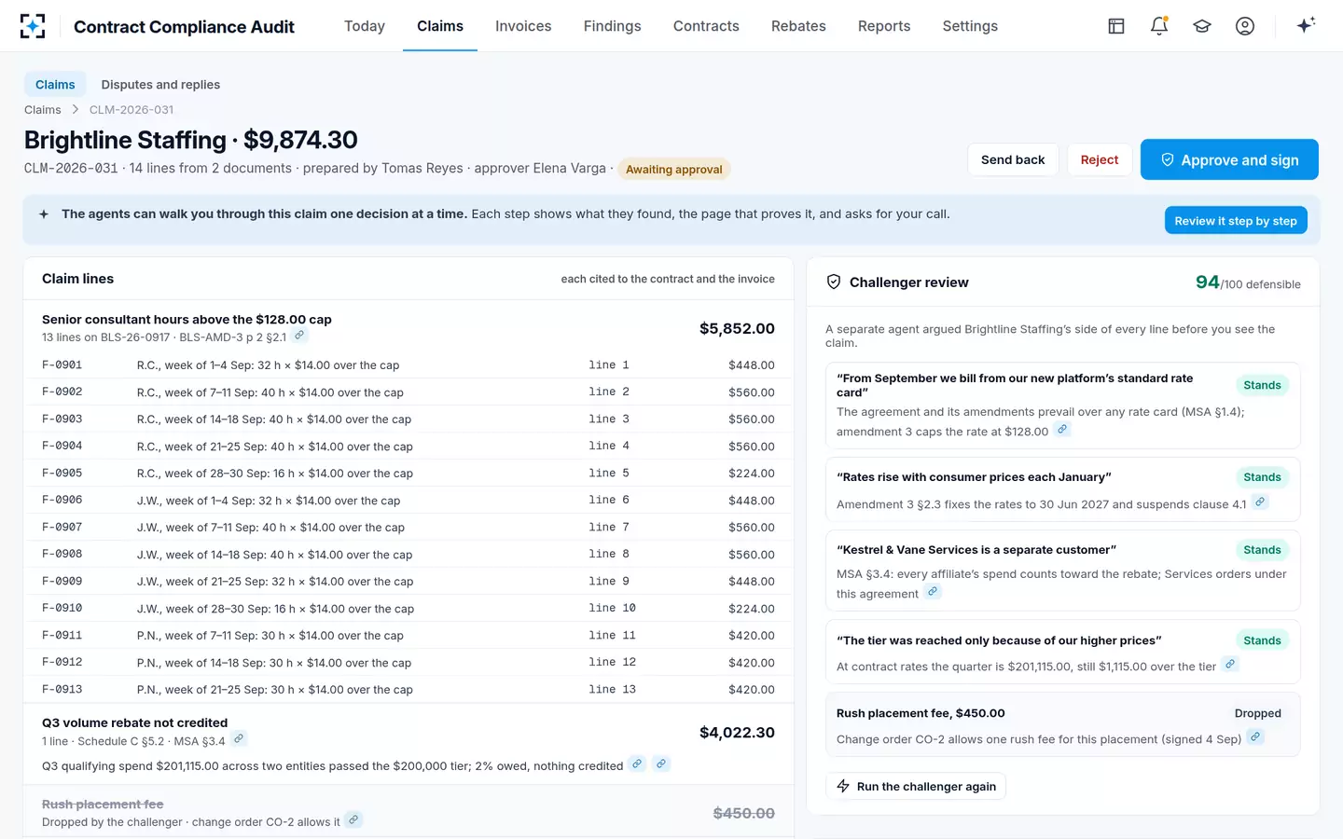Screen dimensions: 1343x839
Task: Click the "Q3 volume rebate not credited" heading
Action: tap(135, 723)
